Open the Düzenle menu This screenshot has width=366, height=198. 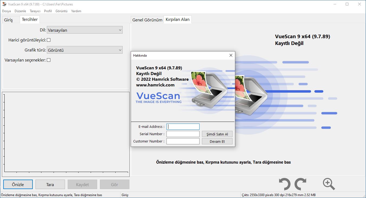coord(20,11)
